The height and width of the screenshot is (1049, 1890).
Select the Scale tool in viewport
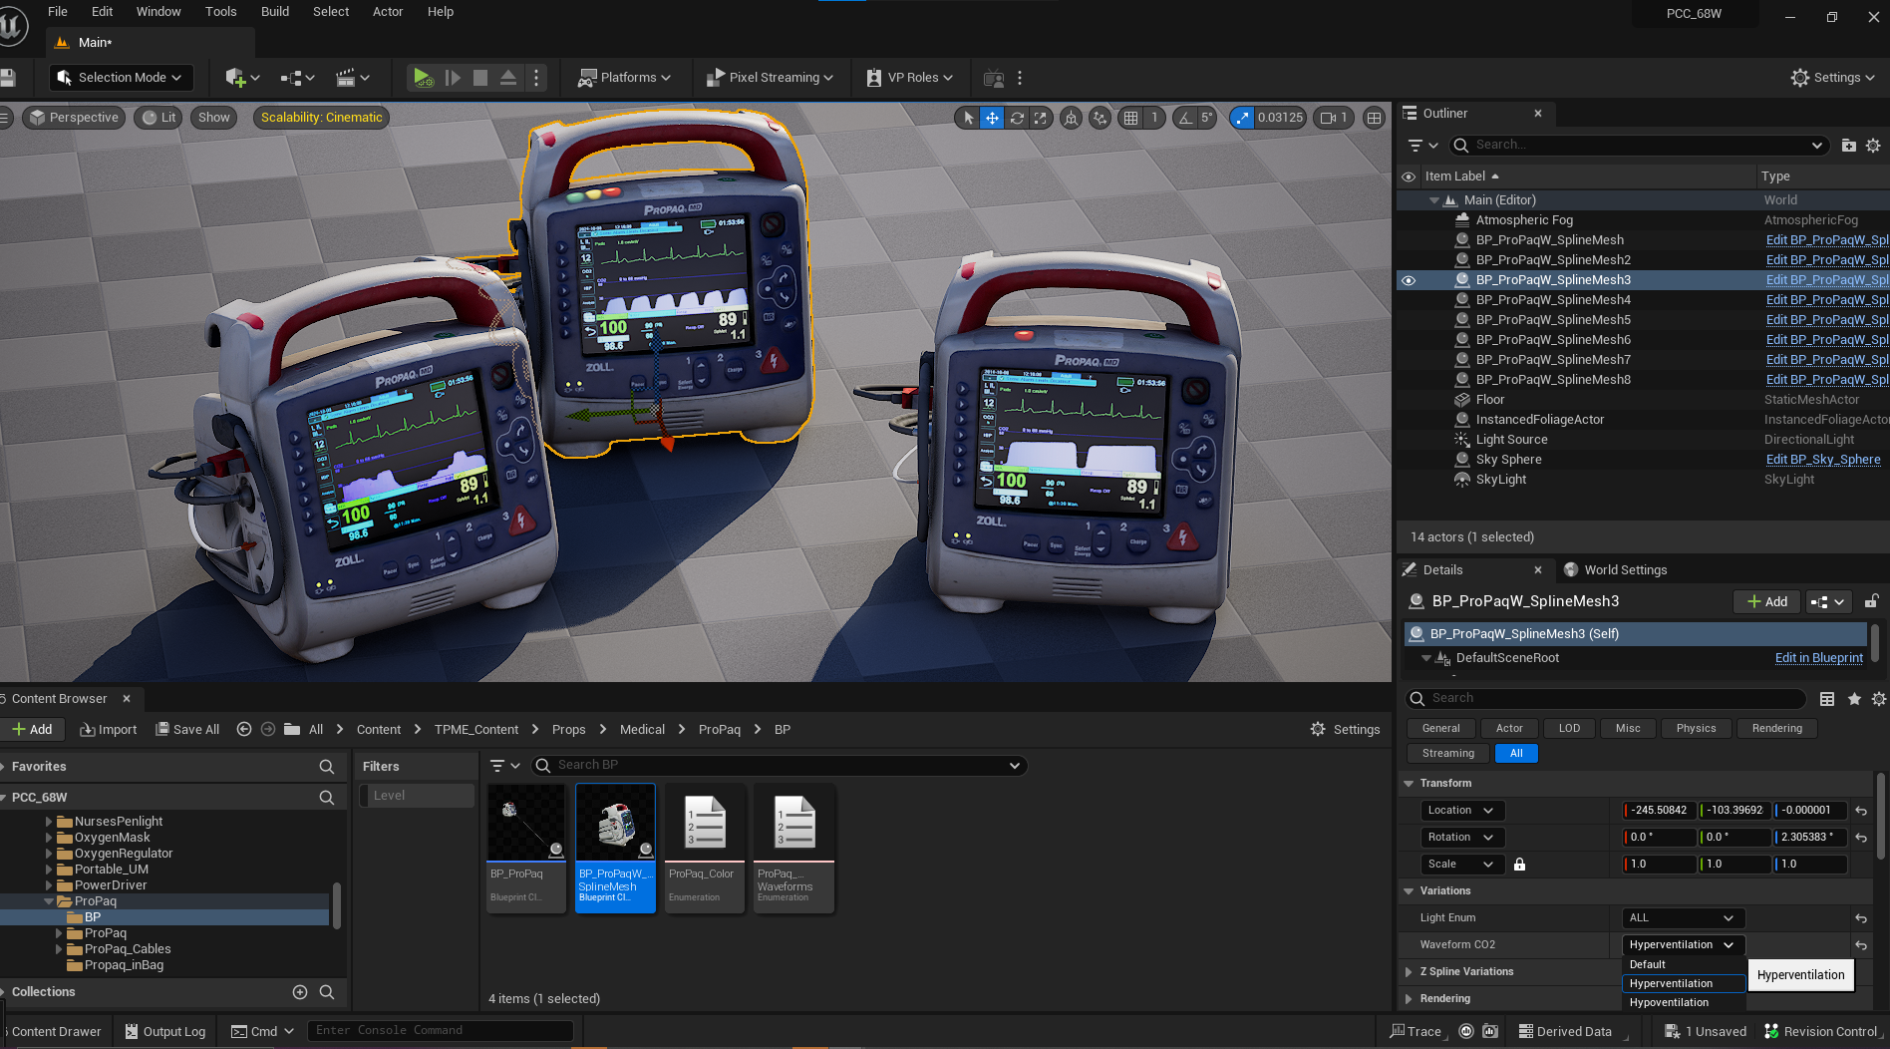[x=1040, y=118]
